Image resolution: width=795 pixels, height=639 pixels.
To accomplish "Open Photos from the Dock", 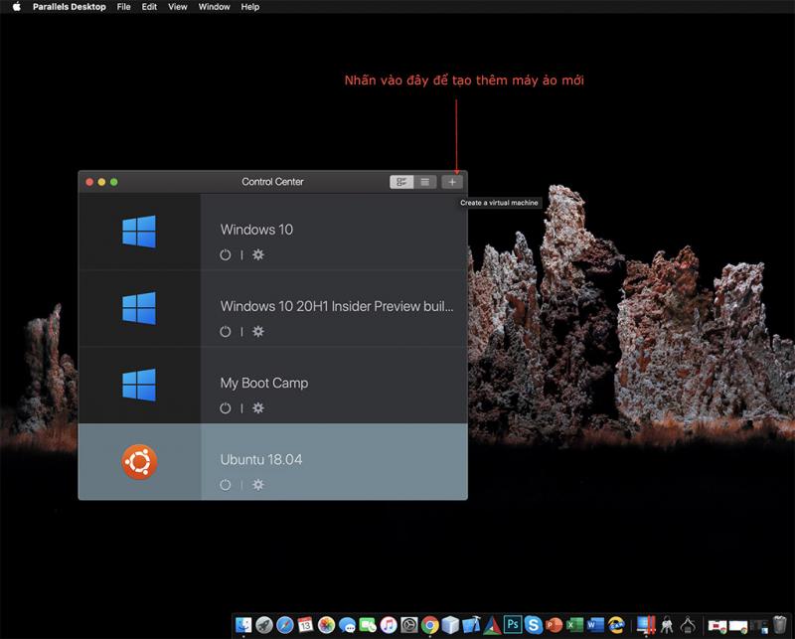I will pyautogui.click(x=327, y=625).
